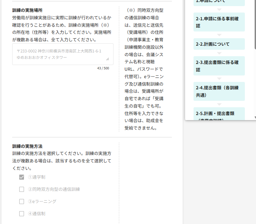Screen dimensions: 256x224
Task: Click the arrow between steps 2-1 and 2-2
Action: coord(219,35)
